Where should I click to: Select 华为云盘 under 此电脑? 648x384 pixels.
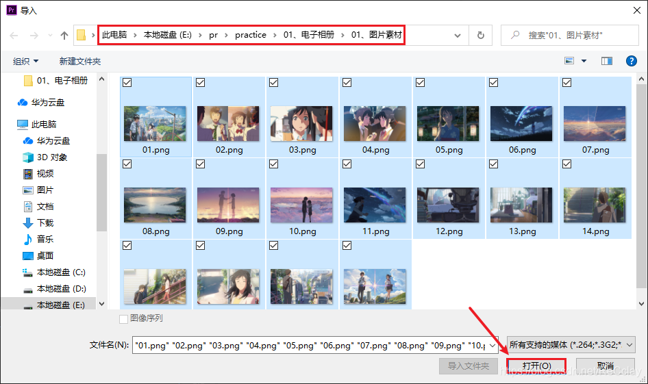(x=47, y=141)
